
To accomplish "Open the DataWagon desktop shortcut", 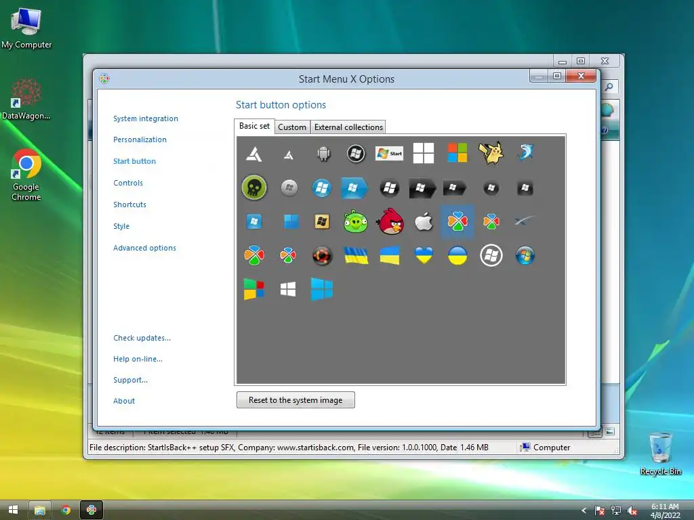I will (26, 99).
